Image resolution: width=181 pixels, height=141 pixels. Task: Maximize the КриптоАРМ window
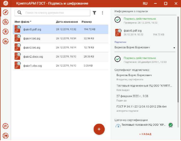click(166, 3)
